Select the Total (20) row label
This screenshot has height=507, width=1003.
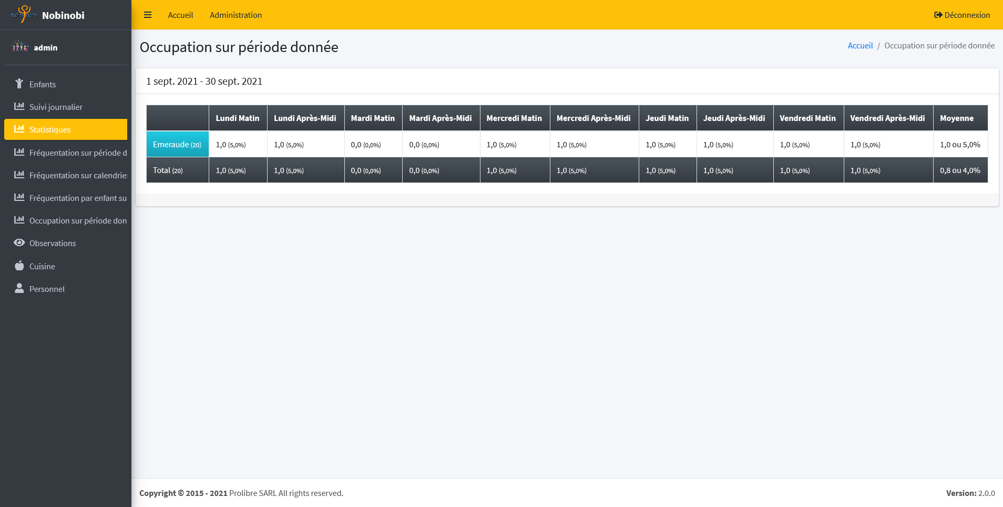pos(178,170)
